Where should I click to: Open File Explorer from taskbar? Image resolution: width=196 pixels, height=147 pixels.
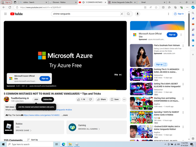pyautogui.click(x=70, y=144)
